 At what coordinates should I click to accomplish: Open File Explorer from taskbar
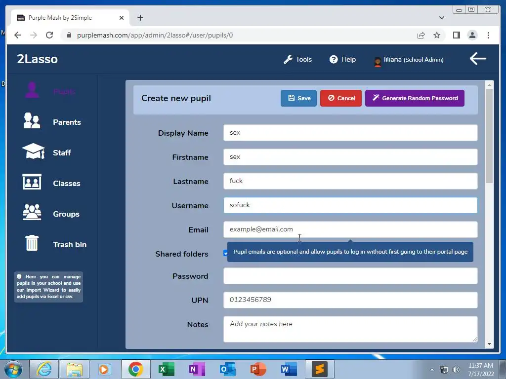[x=74, y=369]
